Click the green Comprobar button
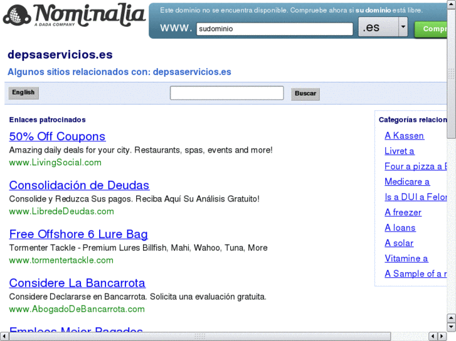The height and width of the screenshot is (341, 456). click(x=431, y=29)
